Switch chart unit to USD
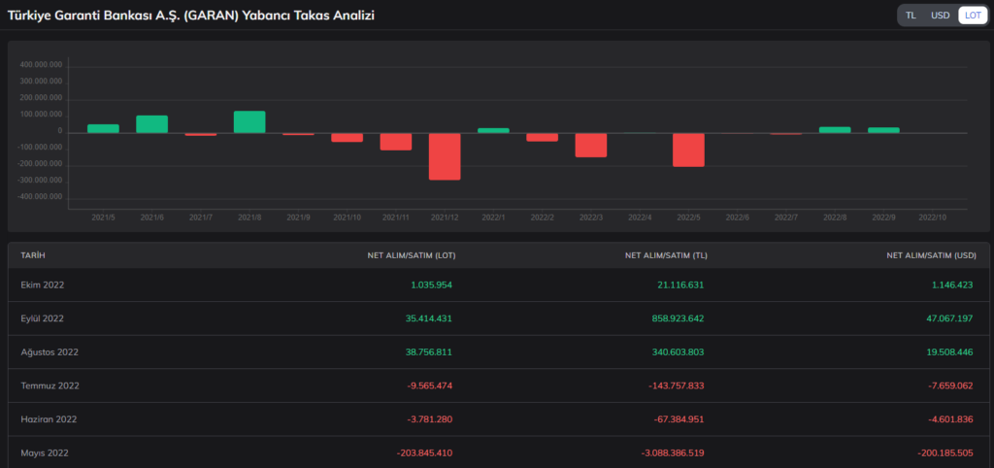Screen dimensions: 994x468 tap(940, 16)
